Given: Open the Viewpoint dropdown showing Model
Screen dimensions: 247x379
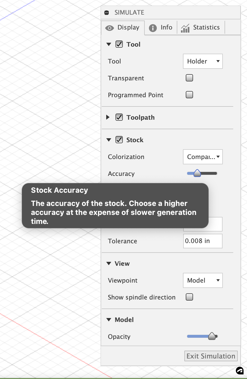Looking at the screenshot, I should tap(203, 280).
